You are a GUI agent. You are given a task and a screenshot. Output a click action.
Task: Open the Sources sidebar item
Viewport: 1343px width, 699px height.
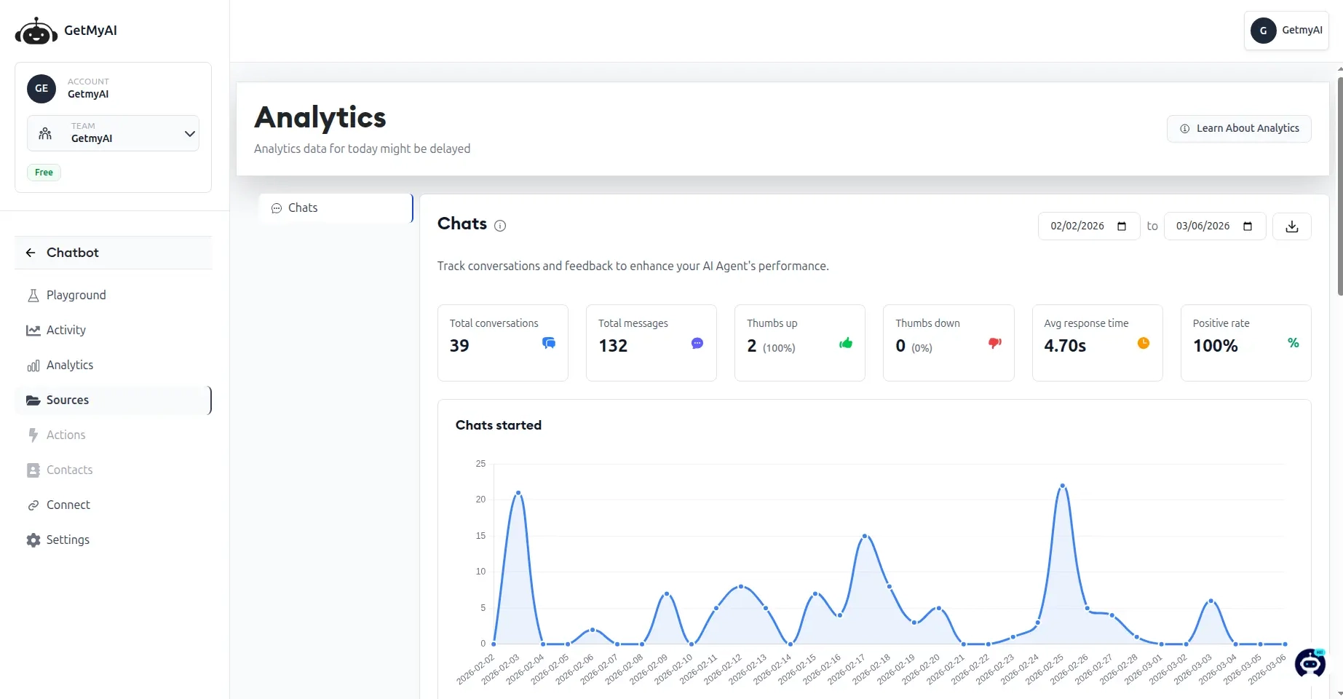click(x=67, y=400)
